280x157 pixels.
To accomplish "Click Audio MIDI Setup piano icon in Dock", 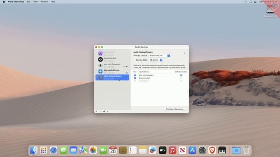I will coord(222,150).
